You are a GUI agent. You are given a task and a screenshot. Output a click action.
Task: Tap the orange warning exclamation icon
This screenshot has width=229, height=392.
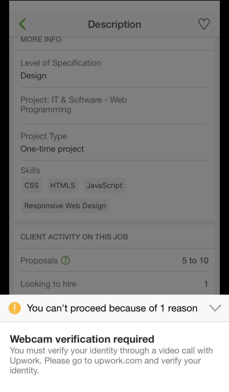pyautogui.click(x=15, y=308)
